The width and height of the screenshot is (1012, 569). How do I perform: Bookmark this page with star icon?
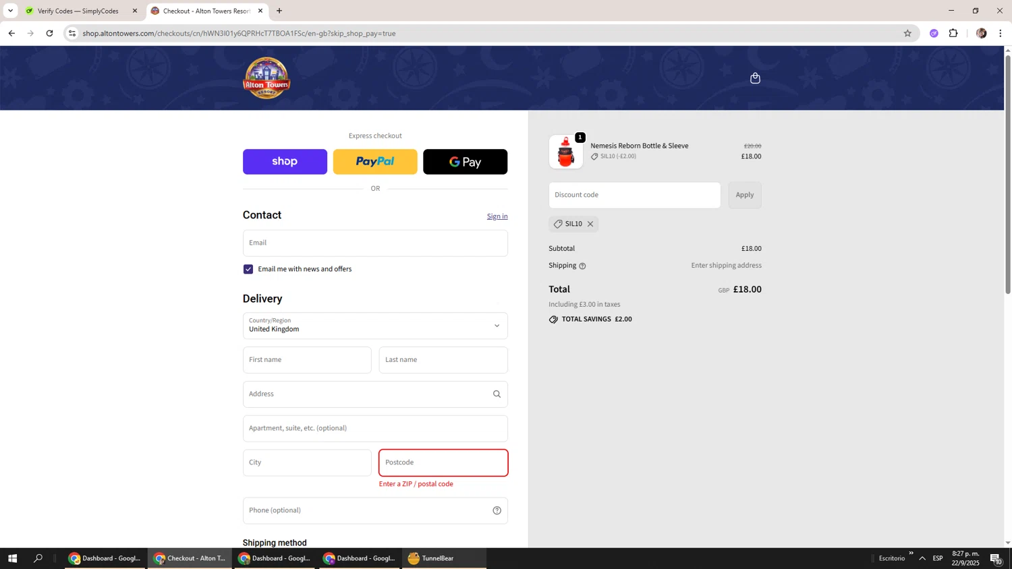coord(907,33)
